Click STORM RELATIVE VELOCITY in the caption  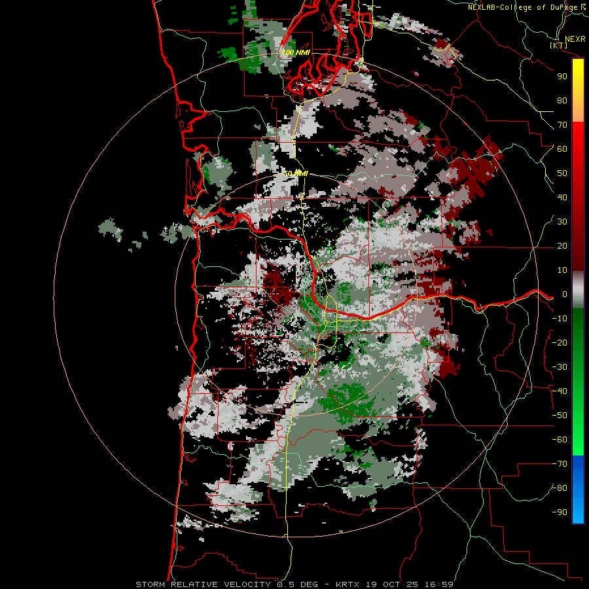(x=203, y=584)
